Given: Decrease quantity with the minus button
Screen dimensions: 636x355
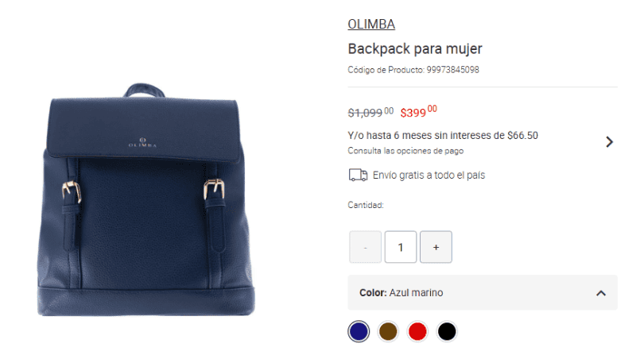Looking at the screenshot, I should pos(365,247).
